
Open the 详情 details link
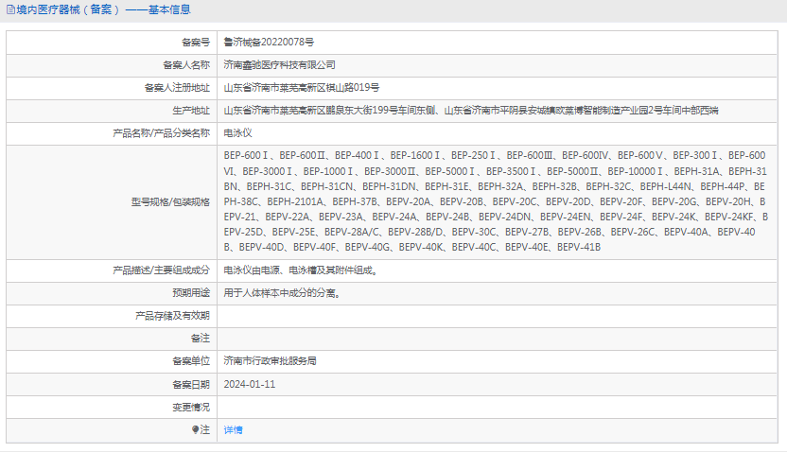233,430
